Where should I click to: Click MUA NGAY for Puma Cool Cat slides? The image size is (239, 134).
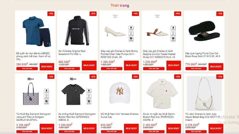point(216,66)
